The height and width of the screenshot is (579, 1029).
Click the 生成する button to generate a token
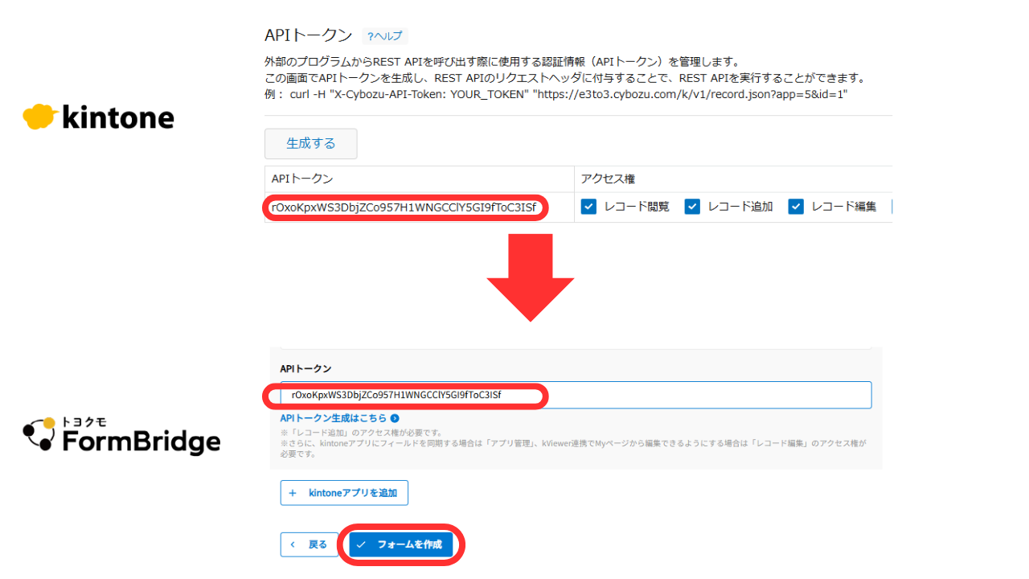point(310,143)
